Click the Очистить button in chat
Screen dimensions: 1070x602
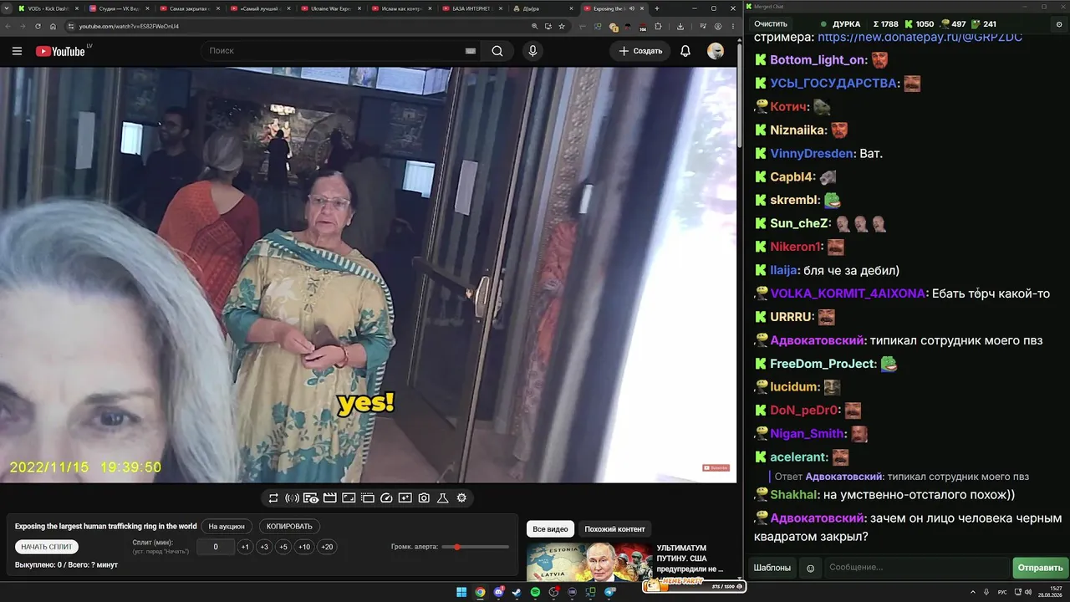pos(771,24)
